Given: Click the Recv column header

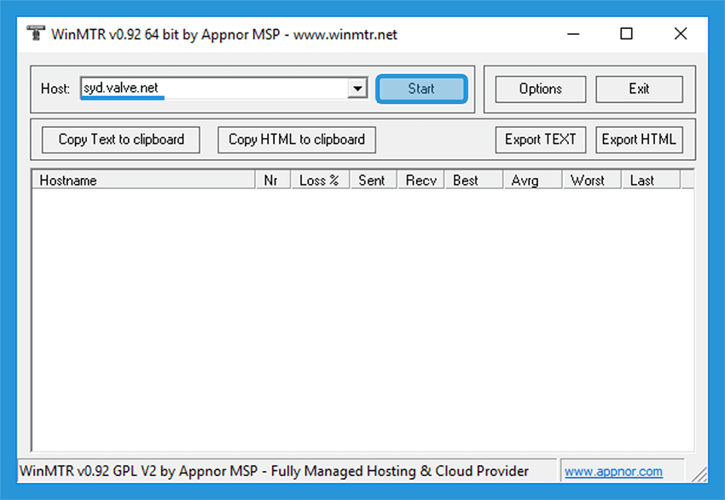Looking at the screenshot, I should coord(421,180).
